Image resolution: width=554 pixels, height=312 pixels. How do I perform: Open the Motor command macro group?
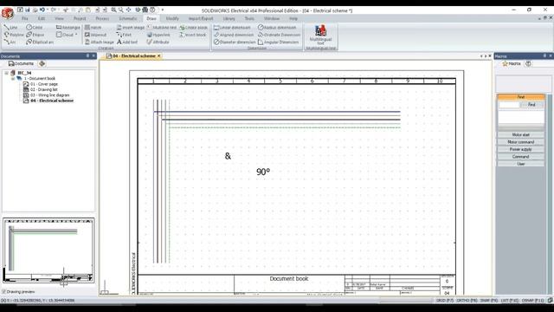pyautogui.click(x=520, y=142)
